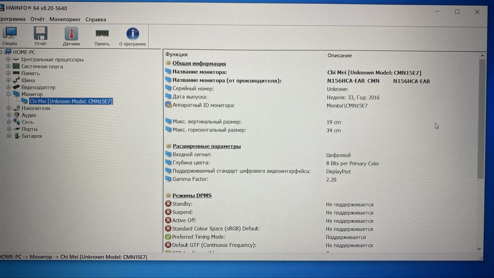Viewport: 494px width, 278px height.
Task: Click the red X icon beside Standby
Action: pos(168,204)
